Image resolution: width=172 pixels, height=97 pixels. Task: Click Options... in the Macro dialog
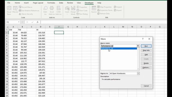click(146, 68)
